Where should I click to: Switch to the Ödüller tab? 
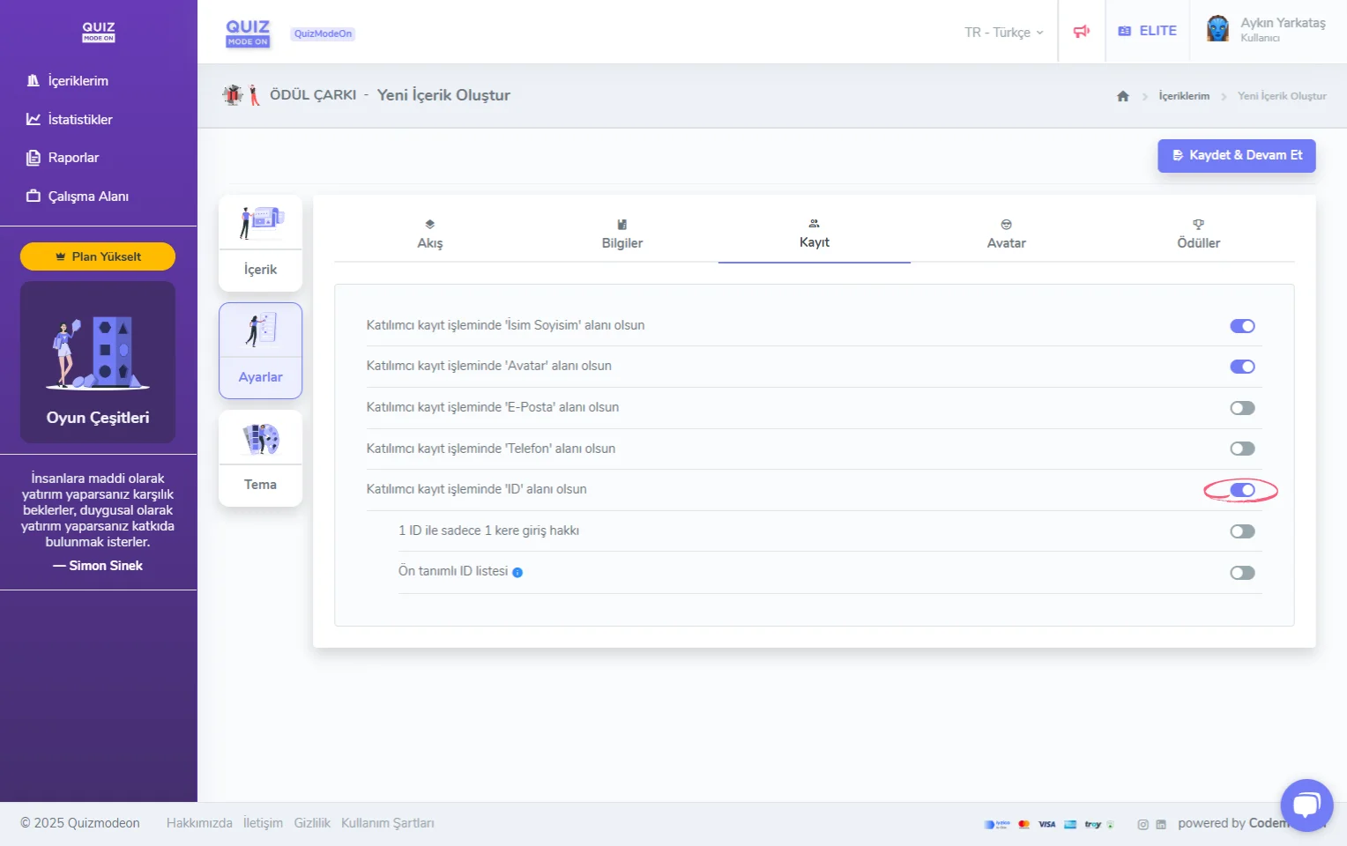[x=1198, y=234]
